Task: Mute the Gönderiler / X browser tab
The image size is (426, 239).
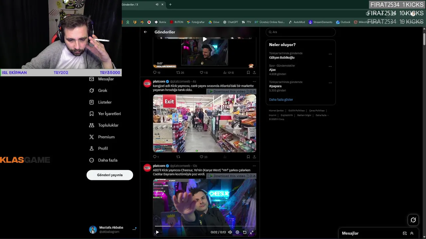Action: tap(157, 4)
